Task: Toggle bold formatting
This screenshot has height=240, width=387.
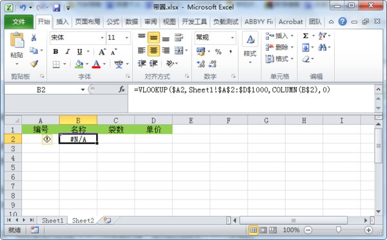Action: (x=55, y=51)
